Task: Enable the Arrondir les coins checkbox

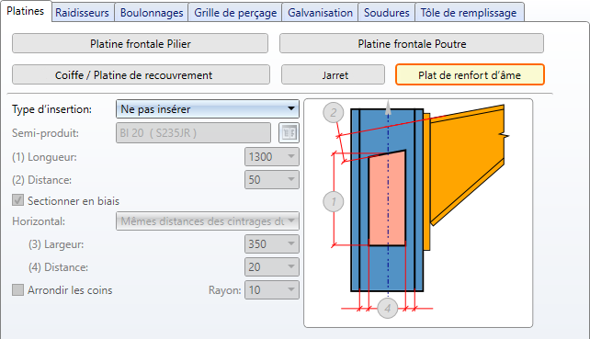Action: pyautogui.click(x=17, y=290)
